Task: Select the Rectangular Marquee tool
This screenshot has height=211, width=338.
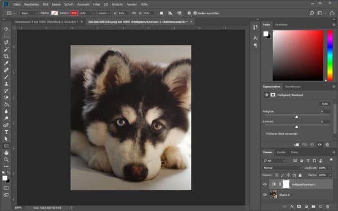Action: coord(6,35)
